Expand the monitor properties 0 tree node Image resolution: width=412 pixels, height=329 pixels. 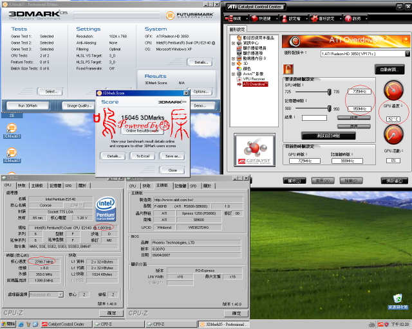233,58
